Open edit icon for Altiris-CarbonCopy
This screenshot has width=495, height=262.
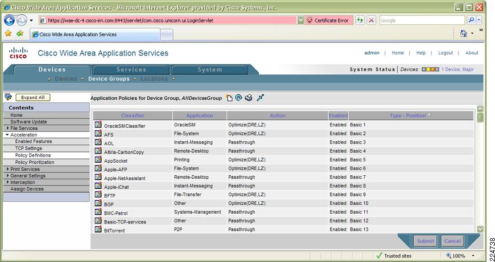[x=98, y=151]
